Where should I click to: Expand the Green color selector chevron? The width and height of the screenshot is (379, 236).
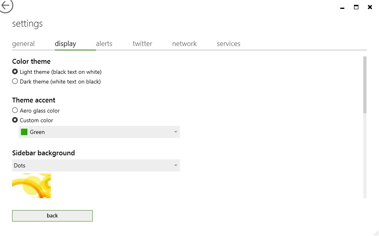point(175,132)
